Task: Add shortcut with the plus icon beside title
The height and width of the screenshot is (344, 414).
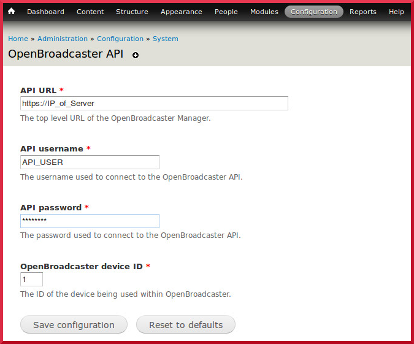Action: (136, 55)
